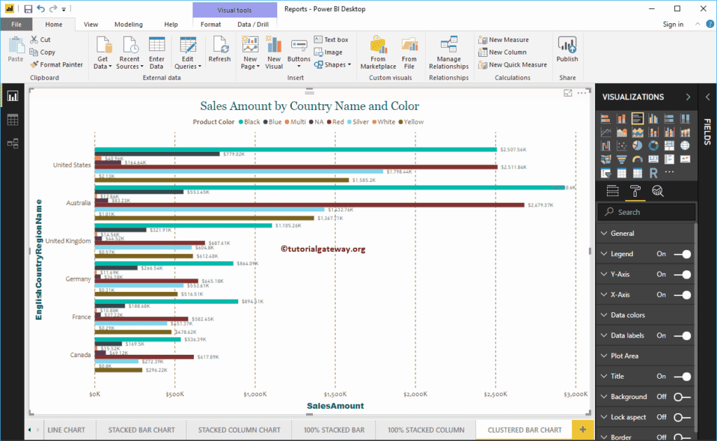Select the Pie chart visualization icon
717x441 pixels.
[638, 145]
